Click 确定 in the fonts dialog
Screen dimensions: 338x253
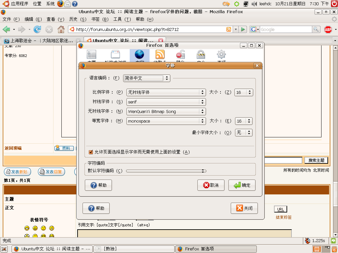click(242, 185)
